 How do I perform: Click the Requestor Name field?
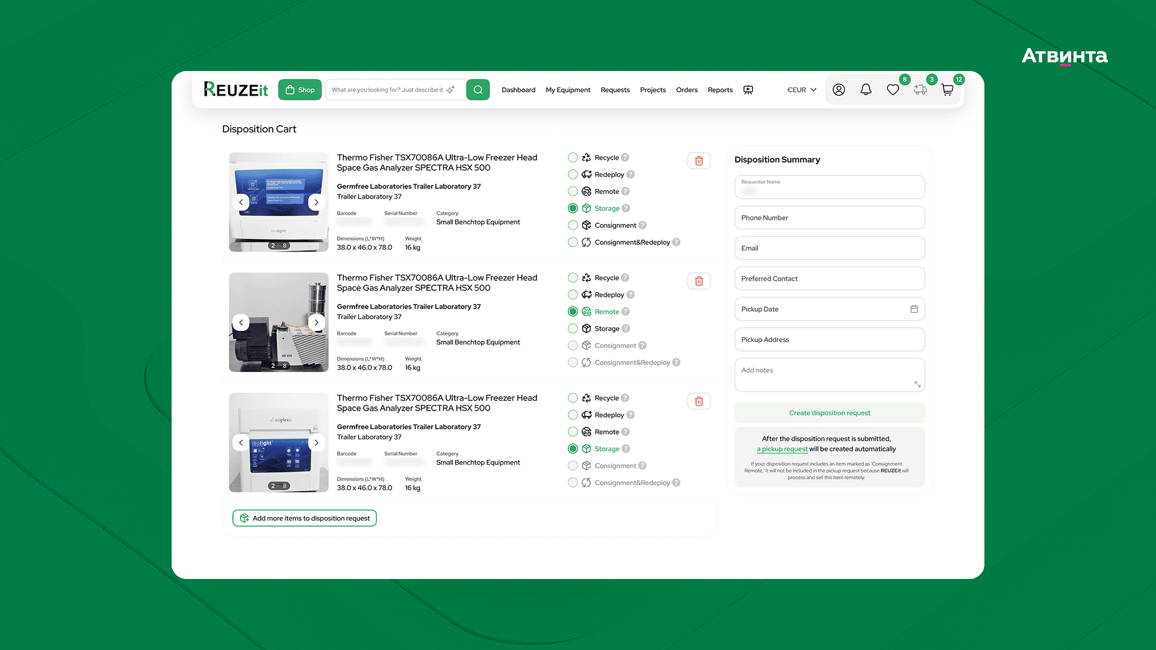point(830,187)
